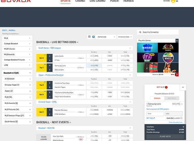
Task: Open the American Odds dropdown
Action: [x=125, y=37]
